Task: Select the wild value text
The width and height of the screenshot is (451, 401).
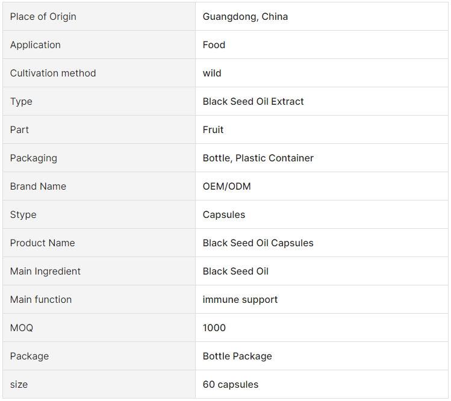Action: pyautogui.click(x=212, y=73)
